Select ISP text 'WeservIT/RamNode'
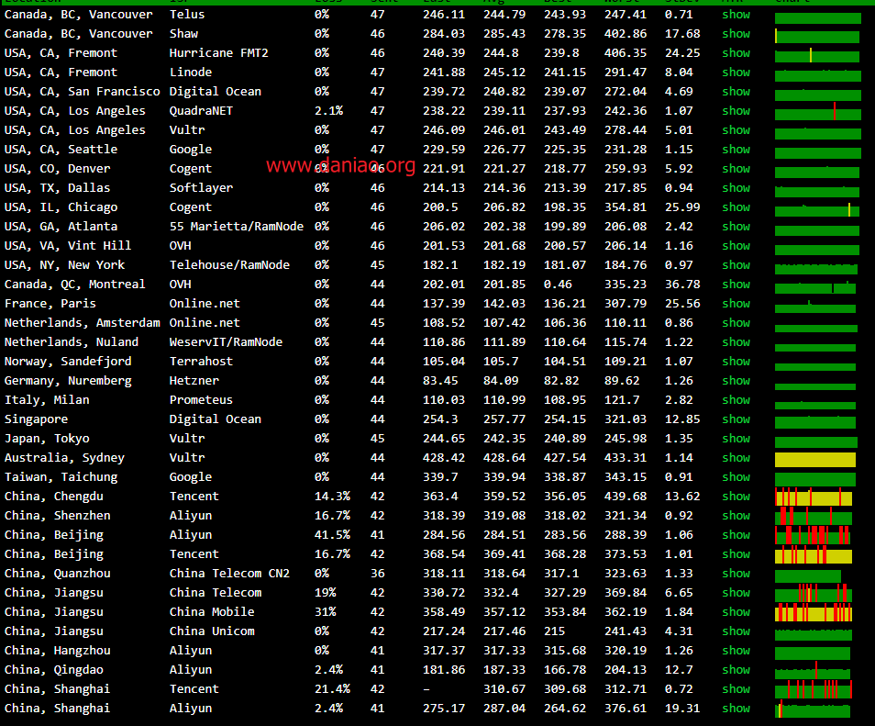 pyautogui.click(x=226, y=341)
